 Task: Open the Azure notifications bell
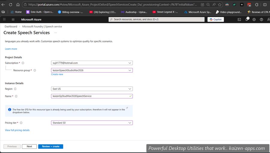pyautogui.click(x=247, y=19)
